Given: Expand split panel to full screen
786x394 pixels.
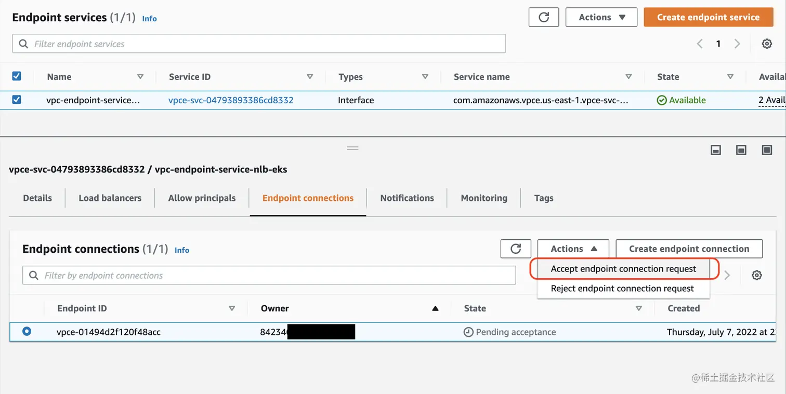Looking at the screenshot, I should click(767, 150).
